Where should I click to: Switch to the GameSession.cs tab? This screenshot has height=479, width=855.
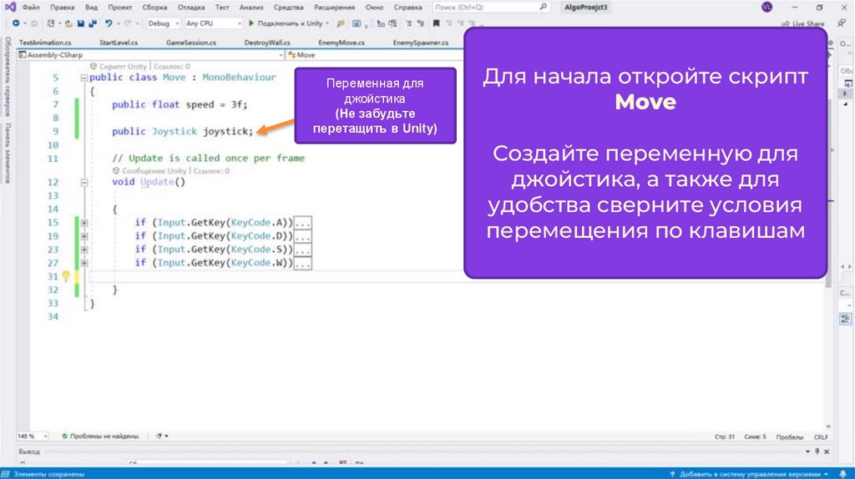pyautogui.click(x=191, y=42)
